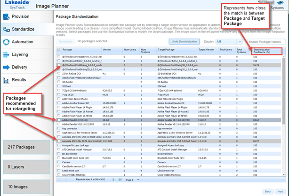This screenshot has width=289, height=196.
Task: Click the 84.62 confidence value
Action: pos(256,120)
